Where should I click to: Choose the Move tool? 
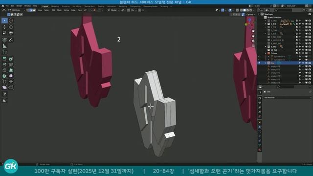(4, 27)
